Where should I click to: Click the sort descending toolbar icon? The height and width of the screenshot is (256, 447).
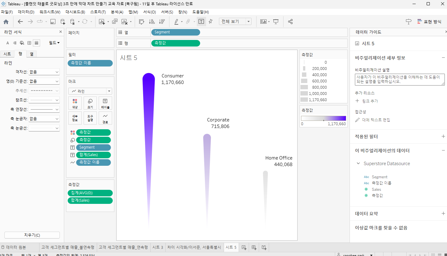(162, 22)
